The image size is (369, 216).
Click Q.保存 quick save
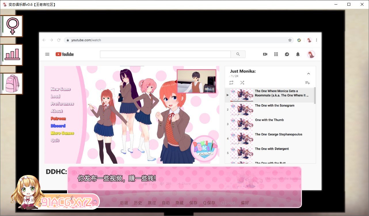209,203
